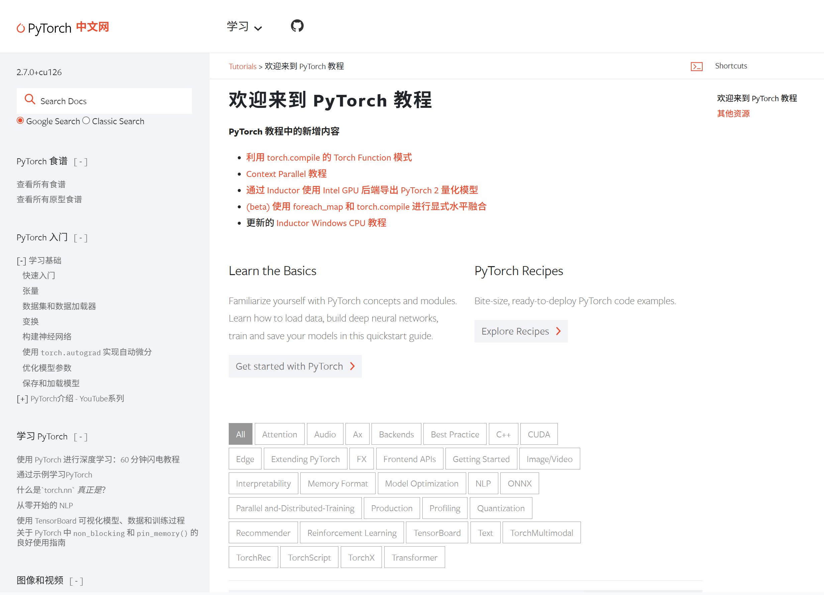The image size is (824, 595).
Task: Click the Search Docs input field
Action: (x=104, y=101)
